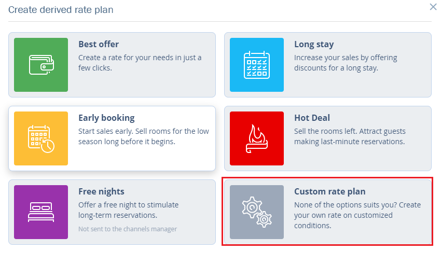
Task: Click 'Not sent to the channels manager' note
Action: pyautogui.click(x=128, y=229)
